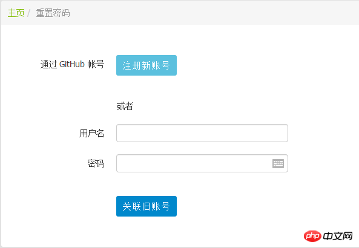Place cursor in the empty password field
359x248 pixels.
(x=194, y=163)
